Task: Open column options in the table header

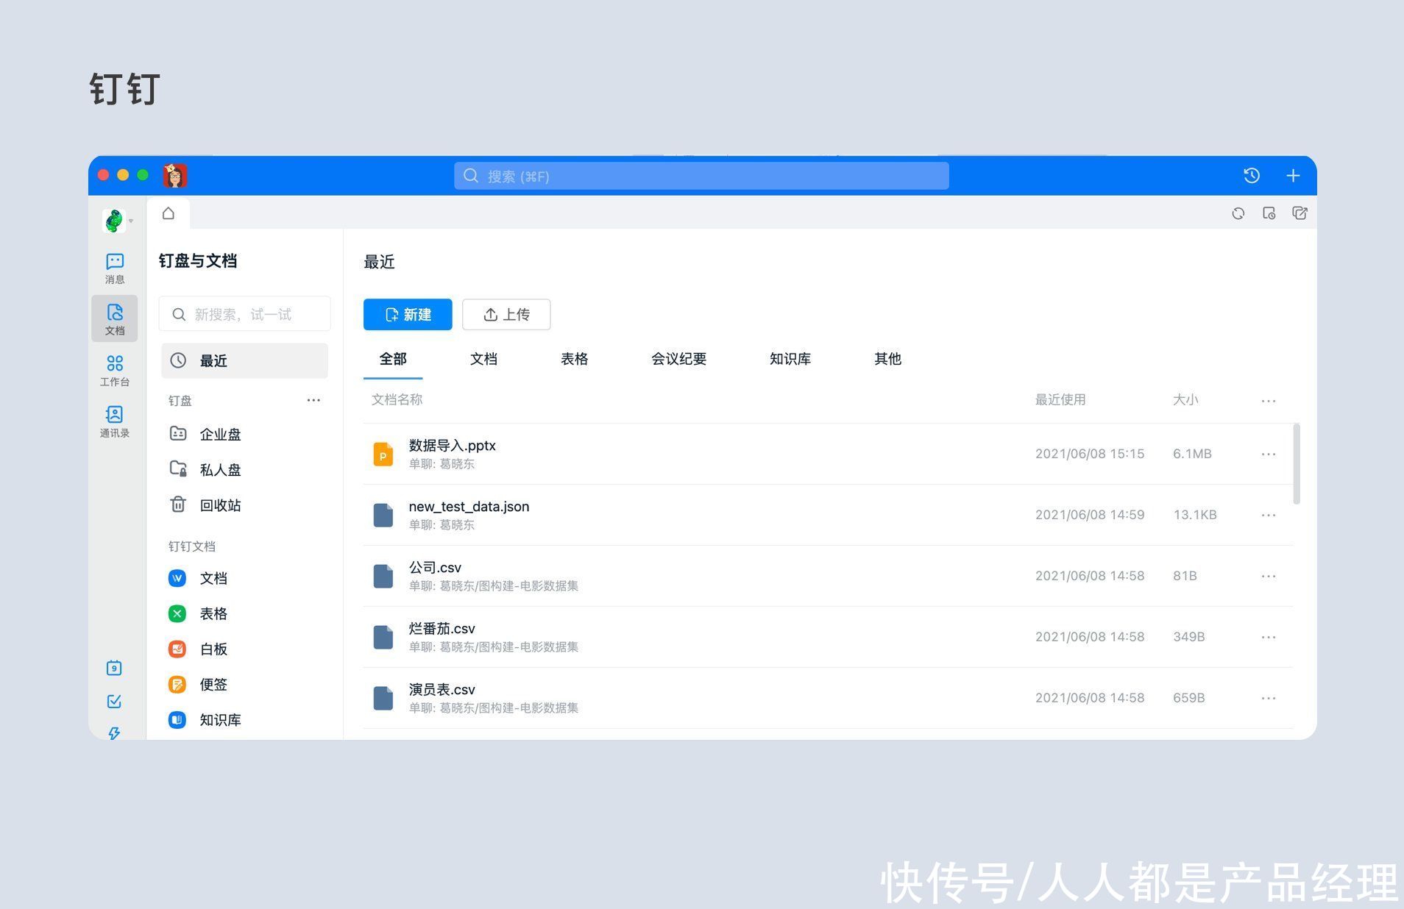Action: [x=1268, y=401]
